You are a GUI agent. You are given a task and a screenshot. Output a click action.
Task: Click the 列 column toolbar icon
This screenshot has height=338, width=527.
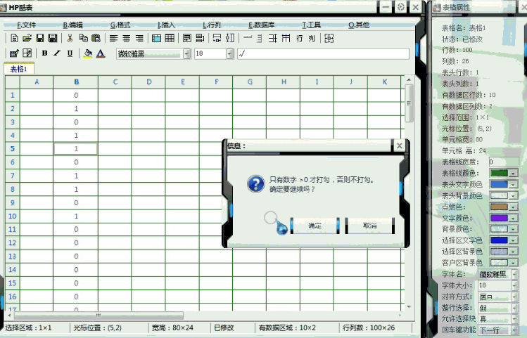tap(312, 38)
